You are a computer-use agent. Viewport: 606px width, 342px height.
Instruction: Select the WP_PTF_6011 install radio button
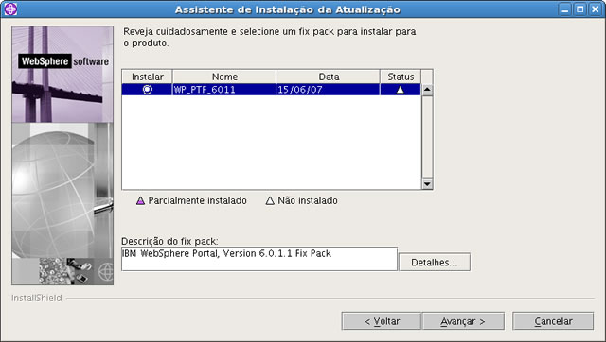click(148, 90)
